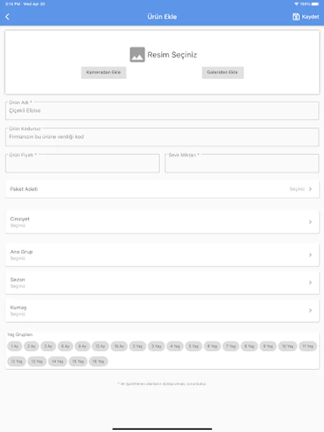Image resolution: width=324 pixels, height=432 pixels.
Task: Tap the home indicator bar at bottom
Action: click(x=162, y=429)
